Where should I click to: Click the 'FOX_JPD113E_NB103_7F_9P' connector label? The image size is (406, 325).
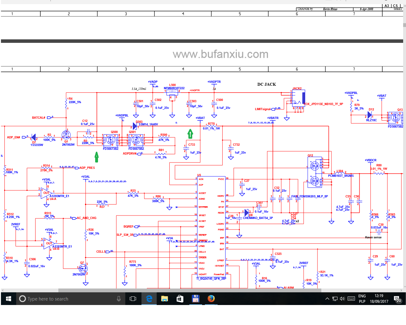pyautogui.click(x=324, y=104)
